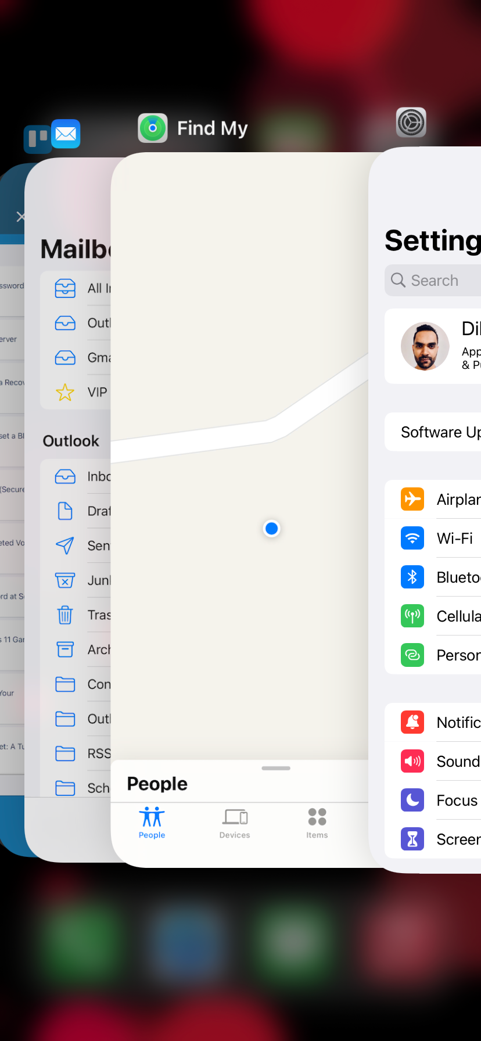Image resolution: width=481 pixels, height=1041 pixels.
Task: Open the Drafts document icon in Mail
Action: pos(65,511)
